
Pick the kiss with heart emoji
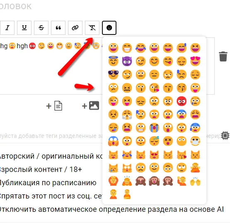154,88
